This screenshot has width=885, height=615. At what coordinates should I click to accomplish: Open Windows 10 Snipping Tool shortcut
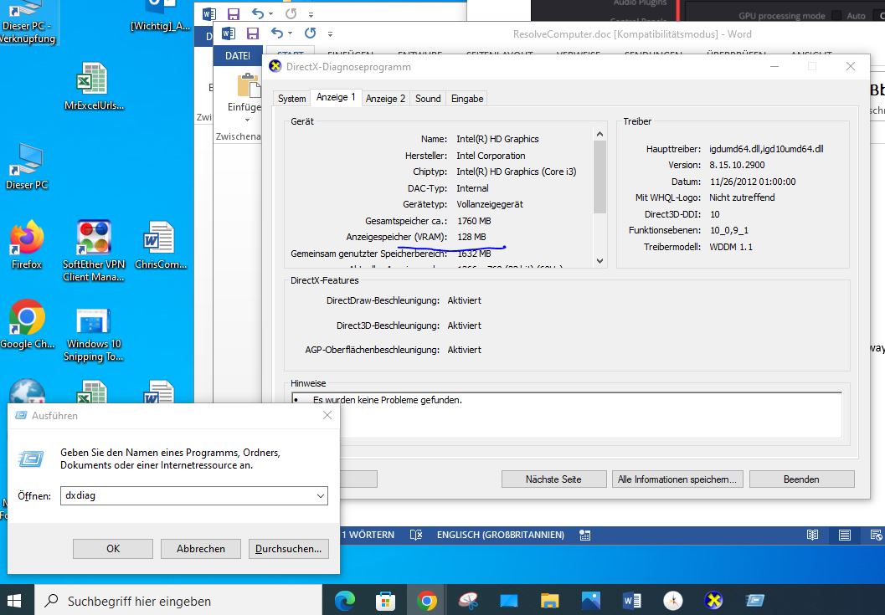(93, 334)
